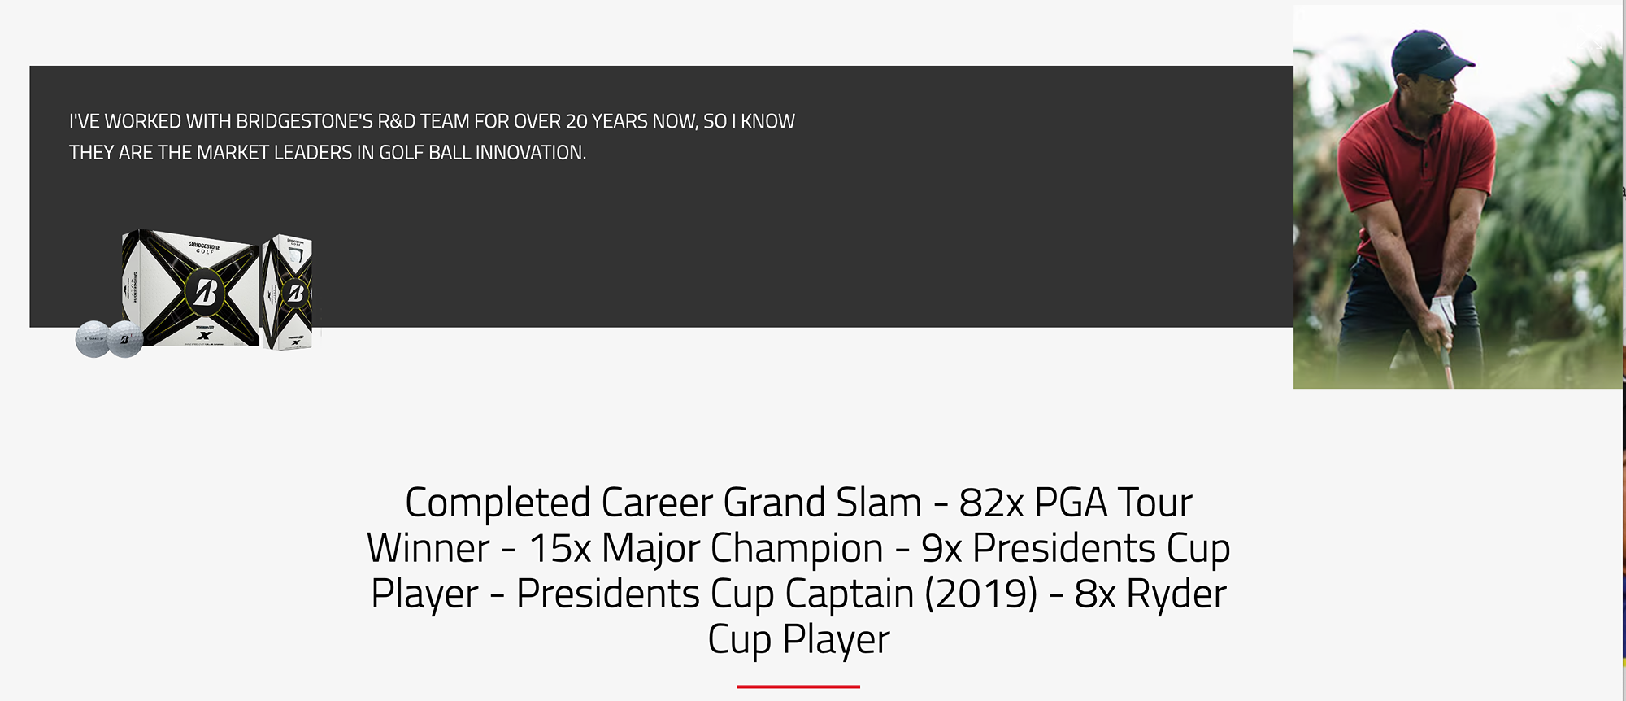Viewport: 1626px width, 701px height.
Task: Click the golfer's dark cap in the photo
Action: 1428,52
